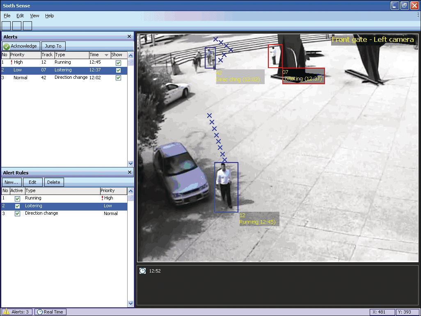Close the Alert Rules panel
421x316 pixels.
tap(129, 173)
